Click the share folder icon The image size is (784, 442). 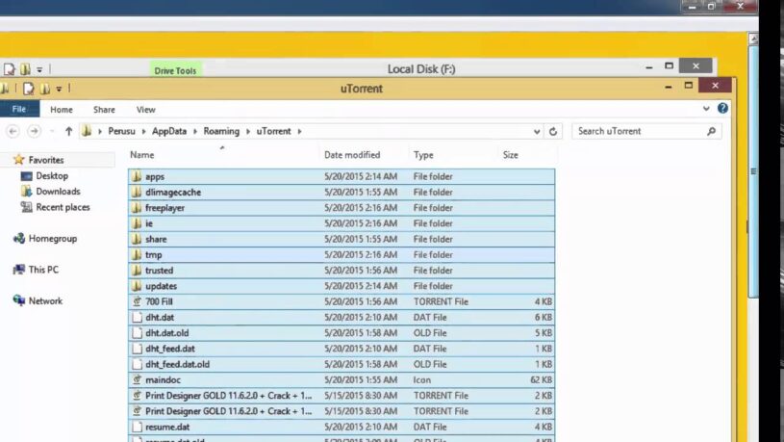pos(137,239)
